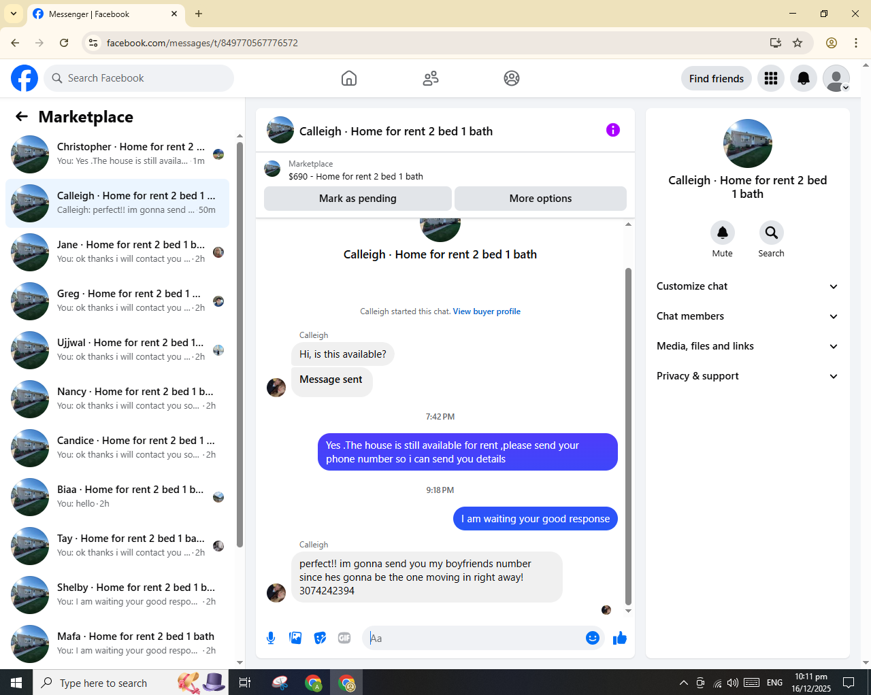
Task: Select the Messenger | Facebook browser tab
Action: coord(105,14)
